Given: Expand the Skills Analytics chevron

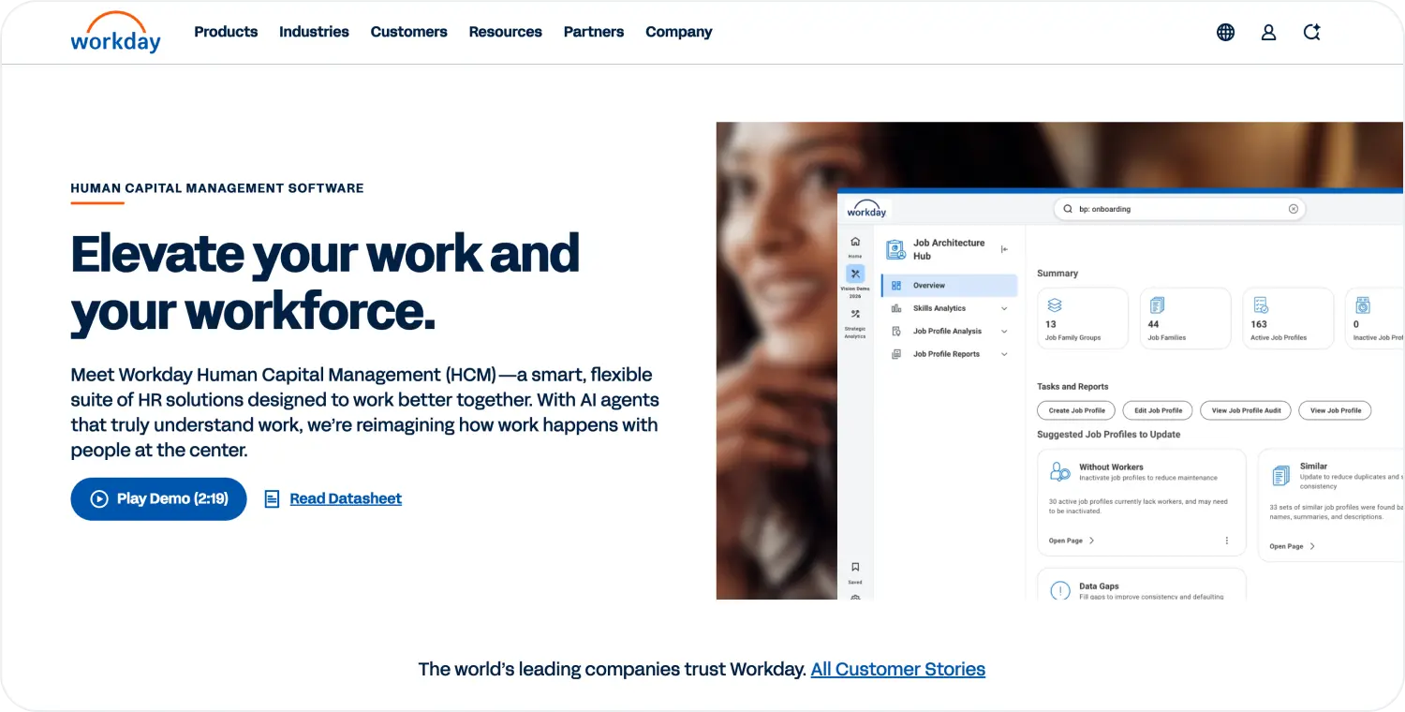Looking at the screenshot, I should click(1004, 308).
